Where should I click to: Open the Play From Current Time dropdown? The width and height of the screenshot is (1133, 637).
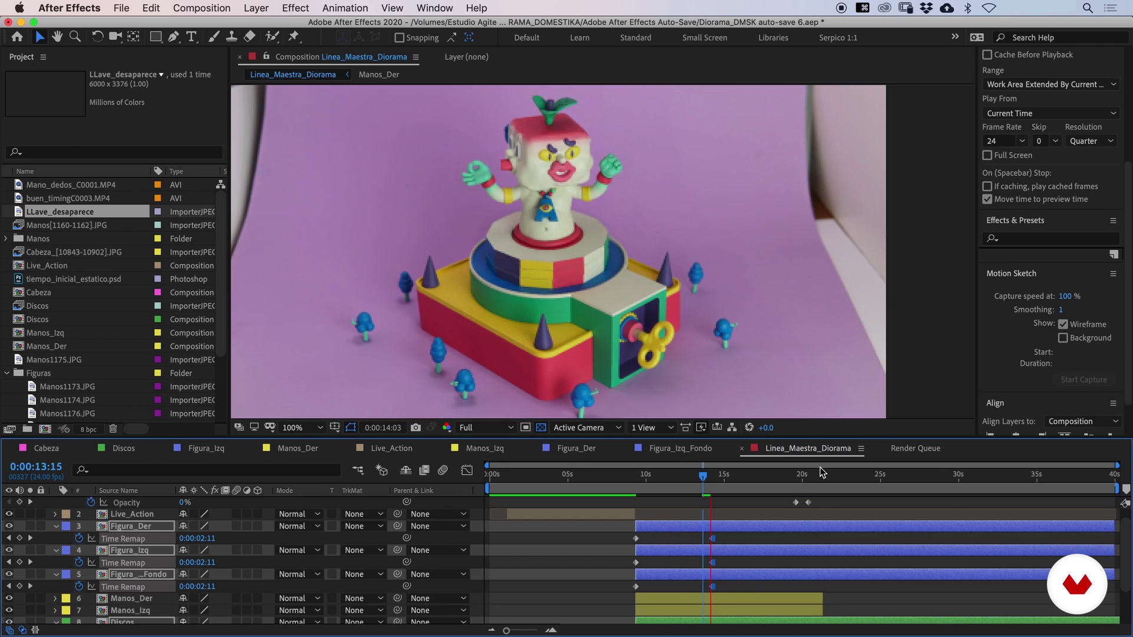[x=1051, y=113]
